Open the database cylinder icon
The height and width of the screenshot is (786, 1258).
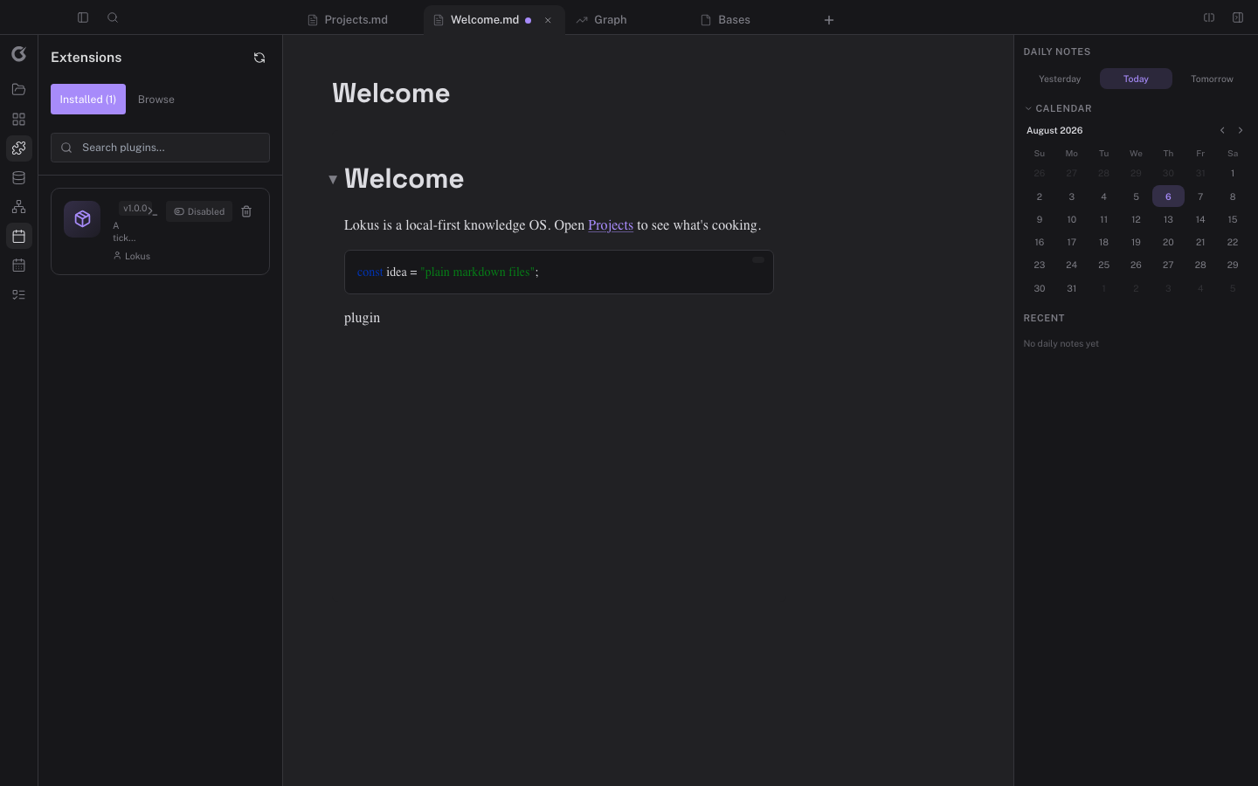pos(19,177)
